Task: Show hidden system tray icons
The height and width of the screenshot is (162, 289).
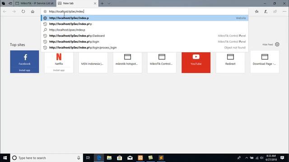Action: pos(247,158)
